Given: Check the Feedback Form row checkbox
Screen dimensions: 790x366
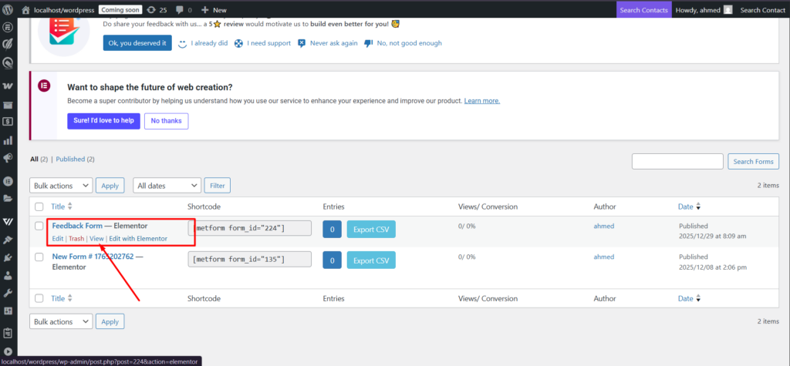Looking at the screenshot, I should (39, 226).
